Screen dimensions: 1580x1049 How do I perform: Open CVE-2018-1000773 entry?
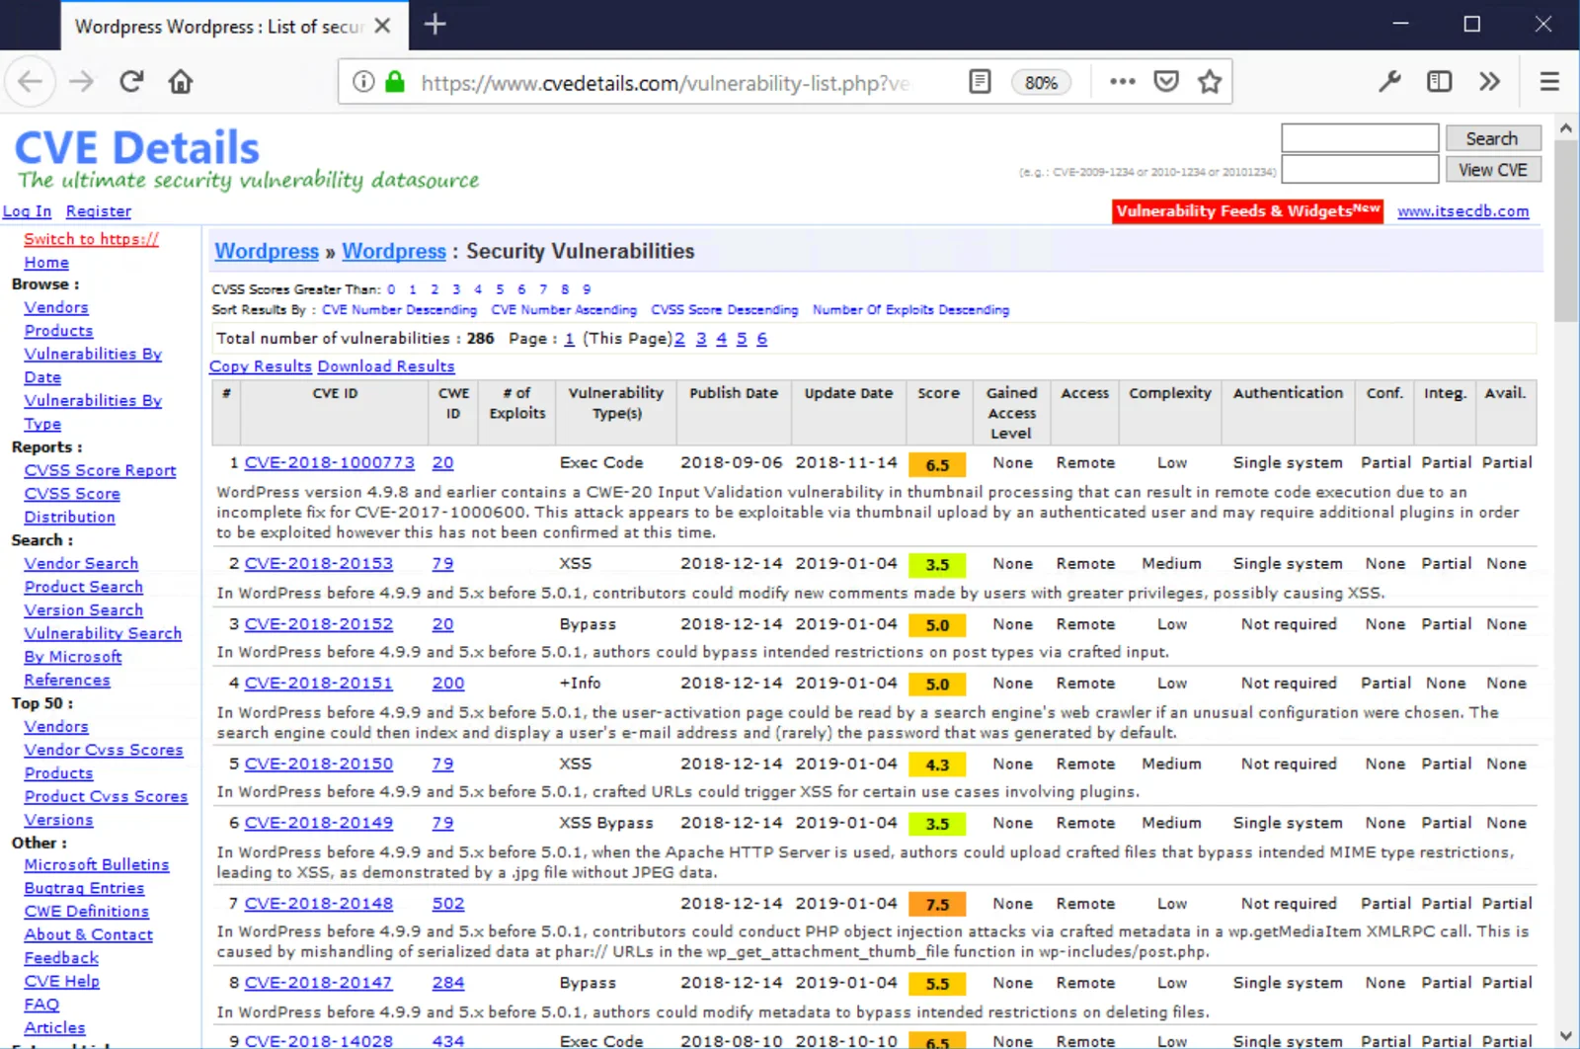(330, 463)
